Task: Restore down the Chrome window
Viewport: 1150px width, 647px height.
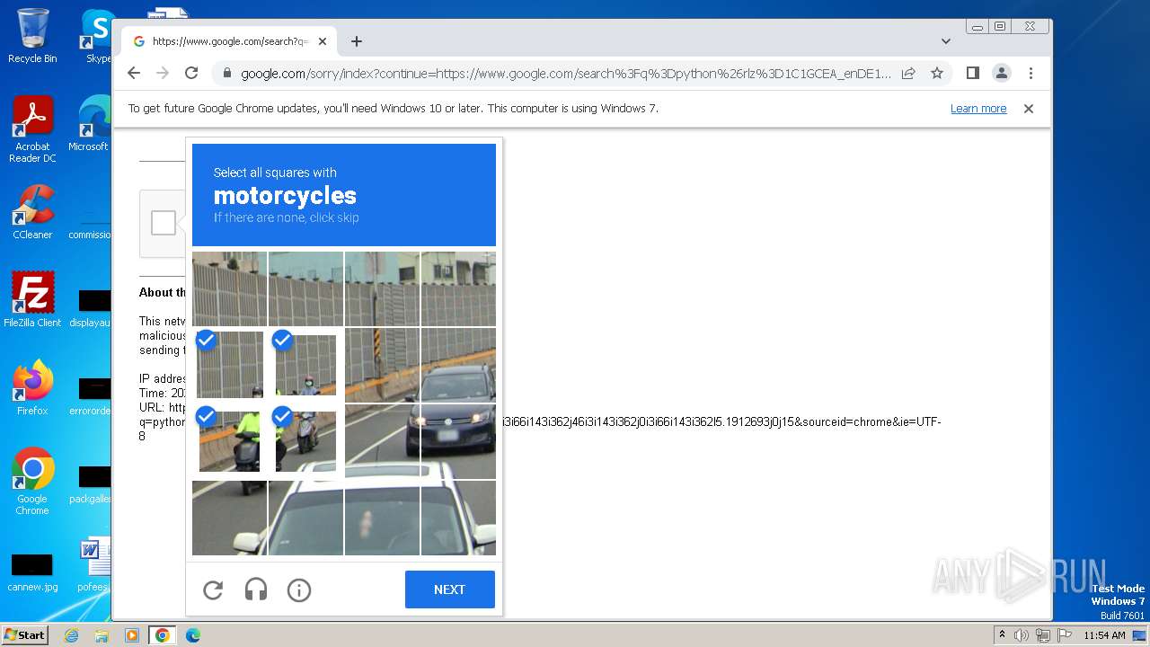Action: click(x=999, y=27)
